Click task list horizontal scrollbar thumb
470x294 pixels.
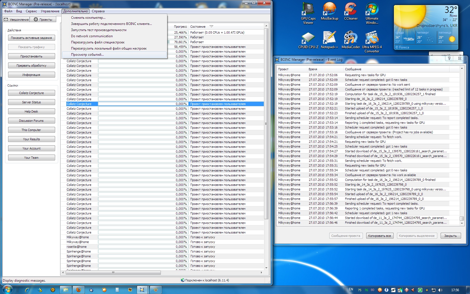click(x=113, y=272)
